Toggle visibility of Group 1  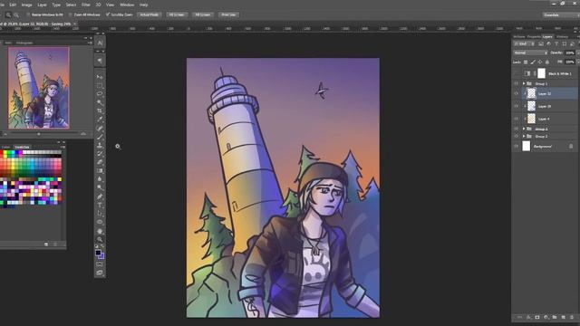coord(516,84)
